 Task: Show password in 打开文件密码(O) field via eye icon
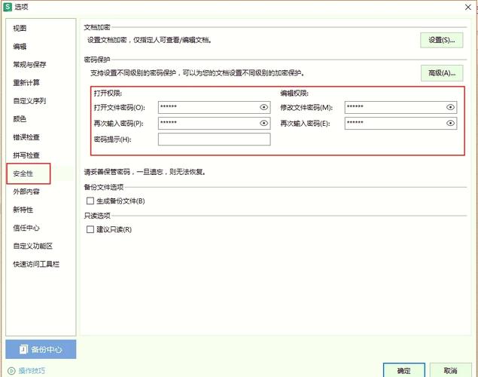263,107
